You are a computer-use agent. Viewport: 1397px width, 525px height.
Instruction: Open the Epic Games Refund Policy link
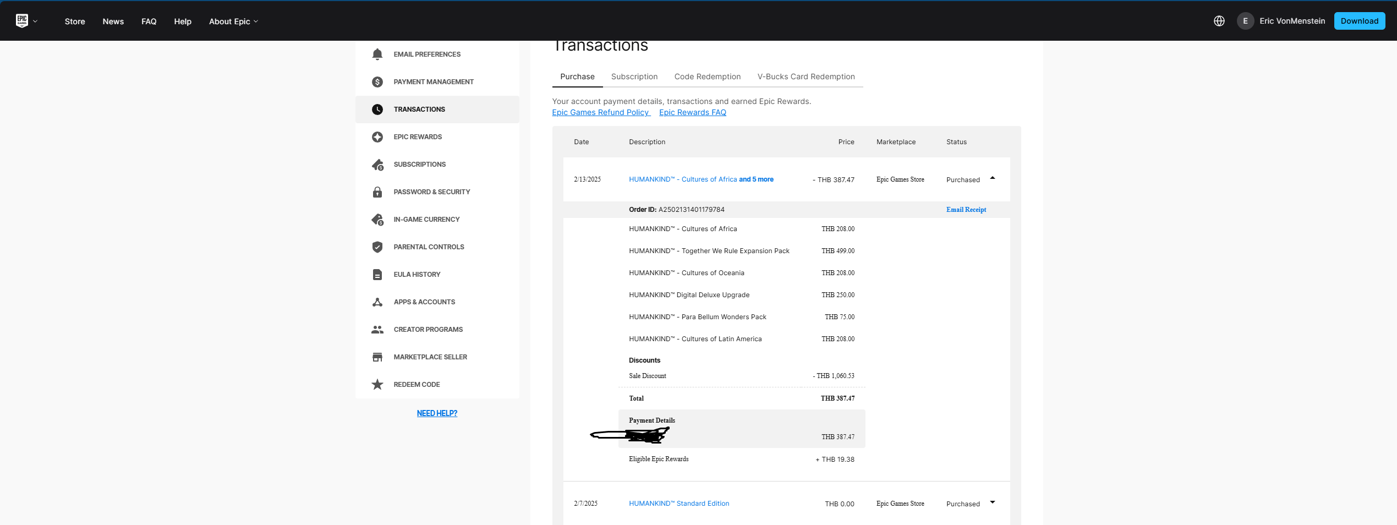601,112
